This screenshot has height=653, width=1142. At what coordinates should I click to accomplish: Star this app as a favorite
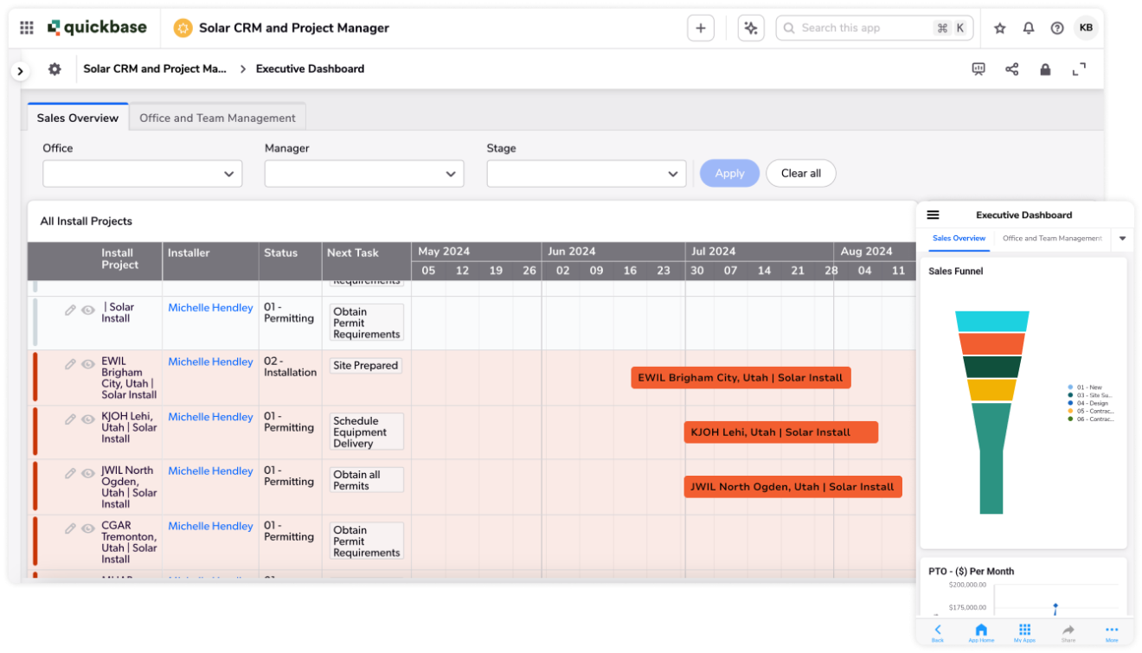[x=999, y=27]
